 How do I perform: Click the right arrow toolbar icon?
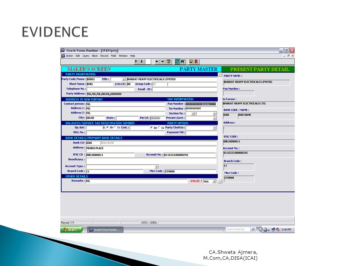pyautogui.click(x=162, y=62)
